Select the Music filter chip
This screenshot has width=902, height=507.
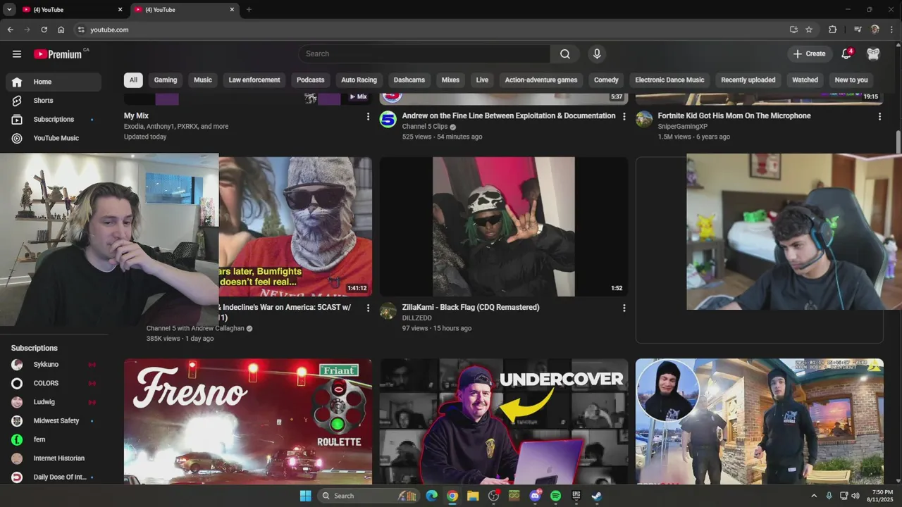203,80
